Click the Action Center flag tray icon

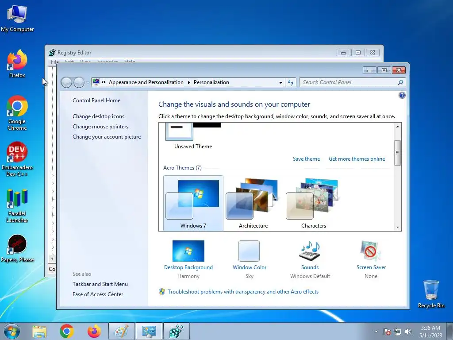click(x=387, y=332)
